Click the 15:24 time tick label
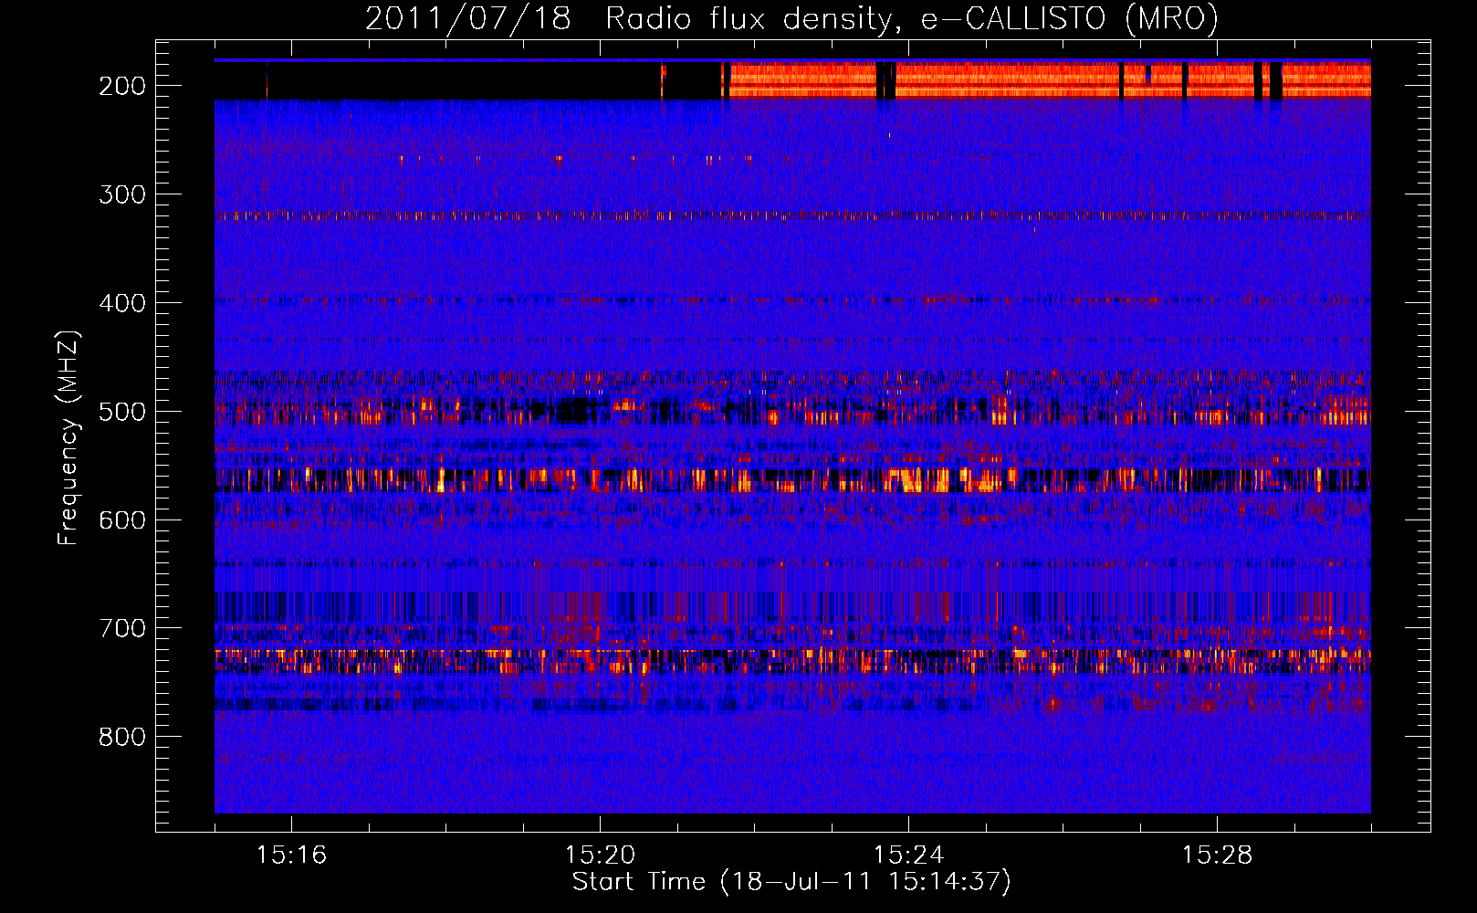 908,855
